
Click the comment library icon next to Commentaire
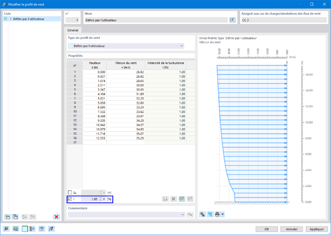coord(190,215)
